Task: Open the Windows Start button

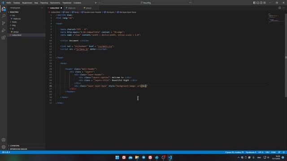Action: [x=117, y=157]
